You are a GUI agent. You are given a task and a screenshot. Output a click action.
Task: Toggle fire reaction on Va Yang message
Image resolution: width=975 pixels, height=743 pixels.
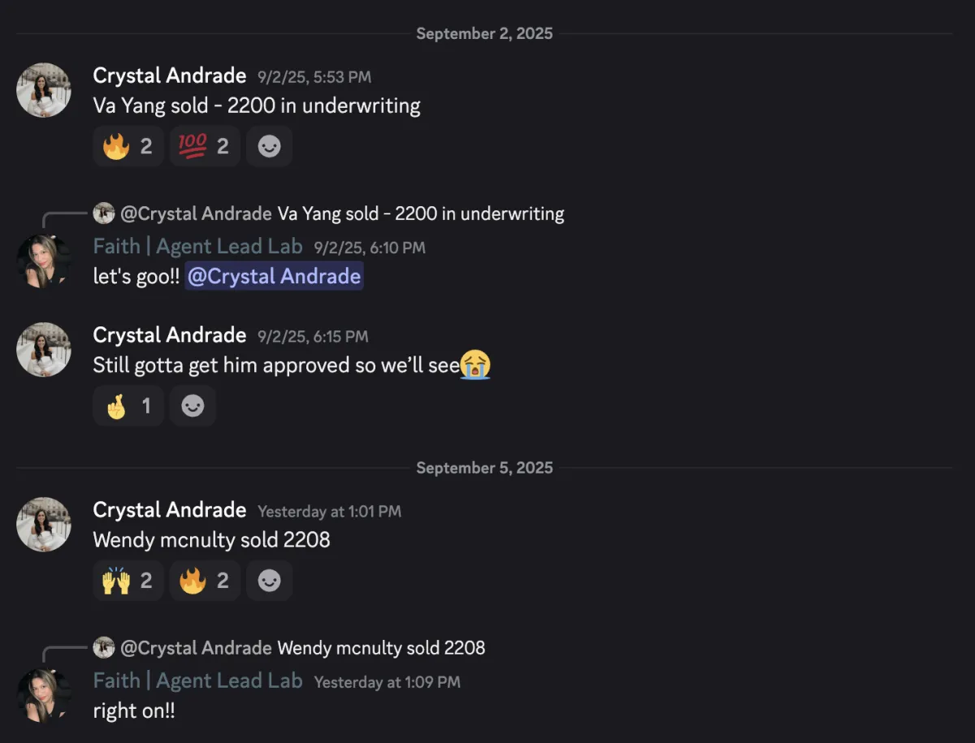[128, 147]
